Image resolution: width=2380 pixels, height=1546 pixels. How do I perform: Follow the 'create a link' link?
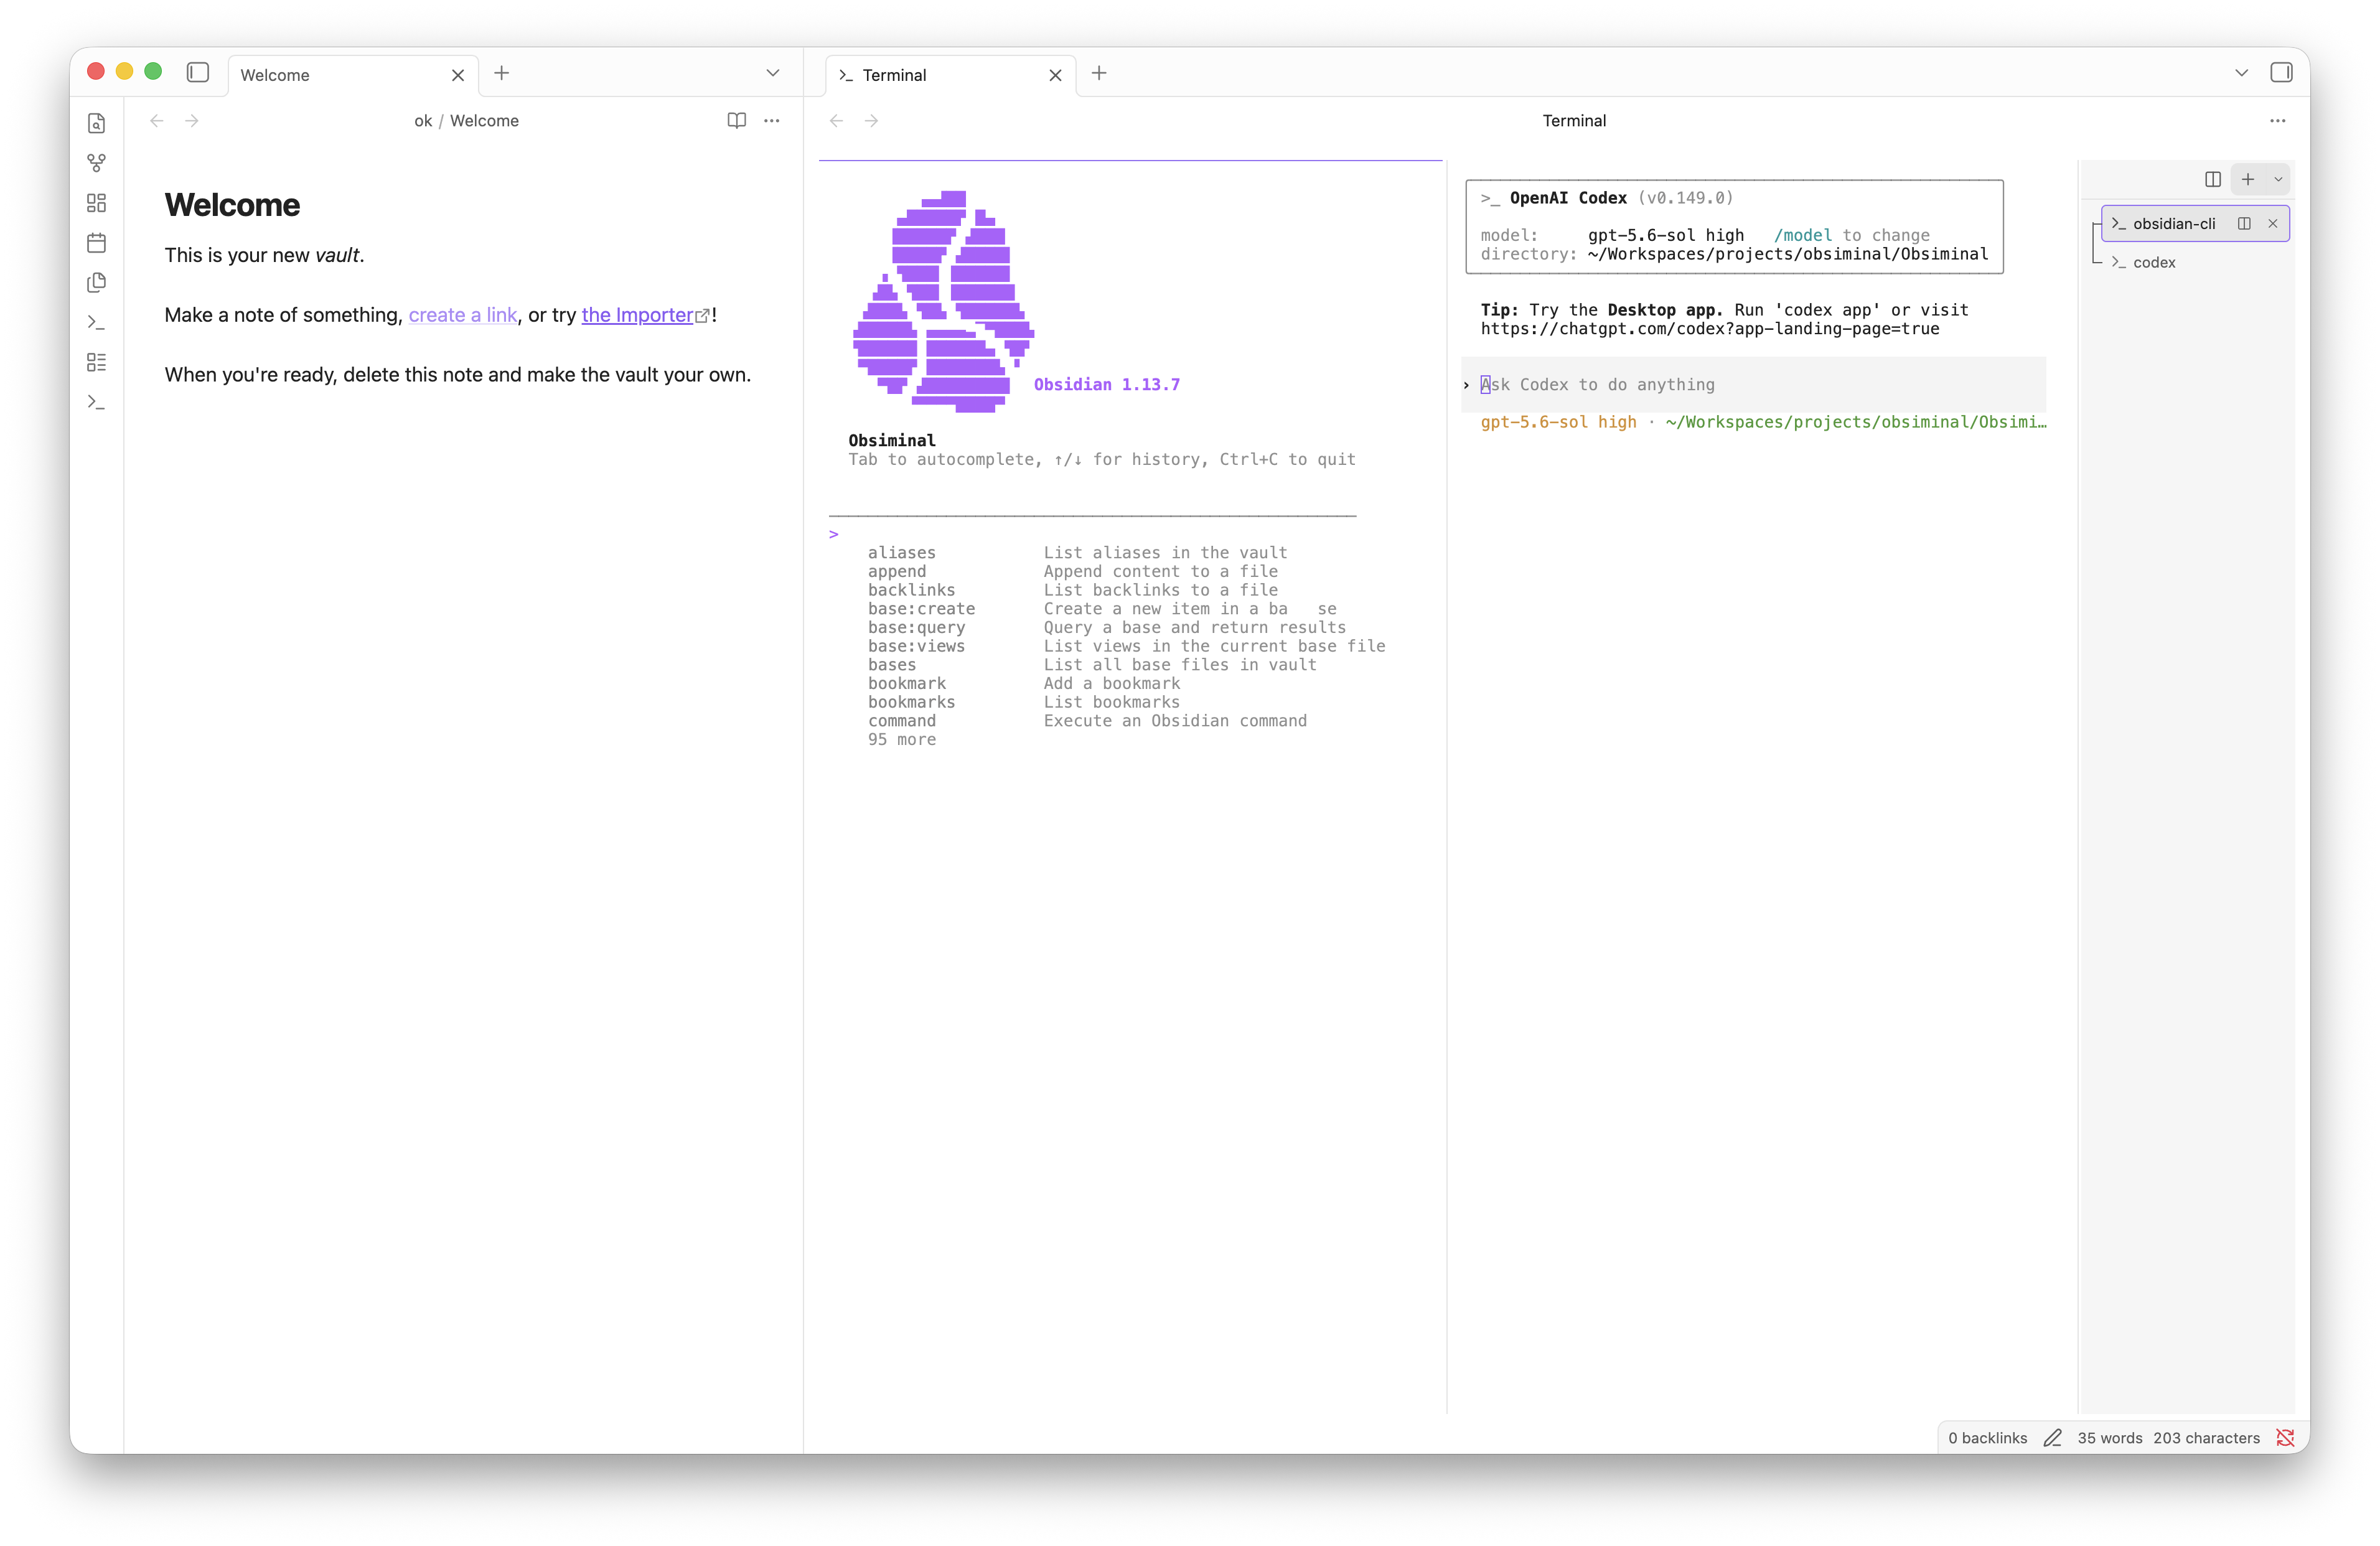[463, 315]
